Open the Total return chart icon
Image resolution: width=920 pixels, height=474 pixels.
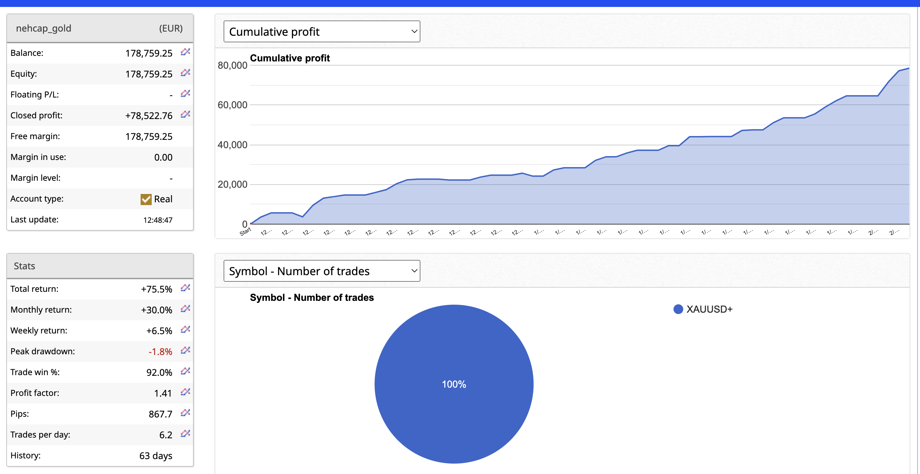click(185, 288)
